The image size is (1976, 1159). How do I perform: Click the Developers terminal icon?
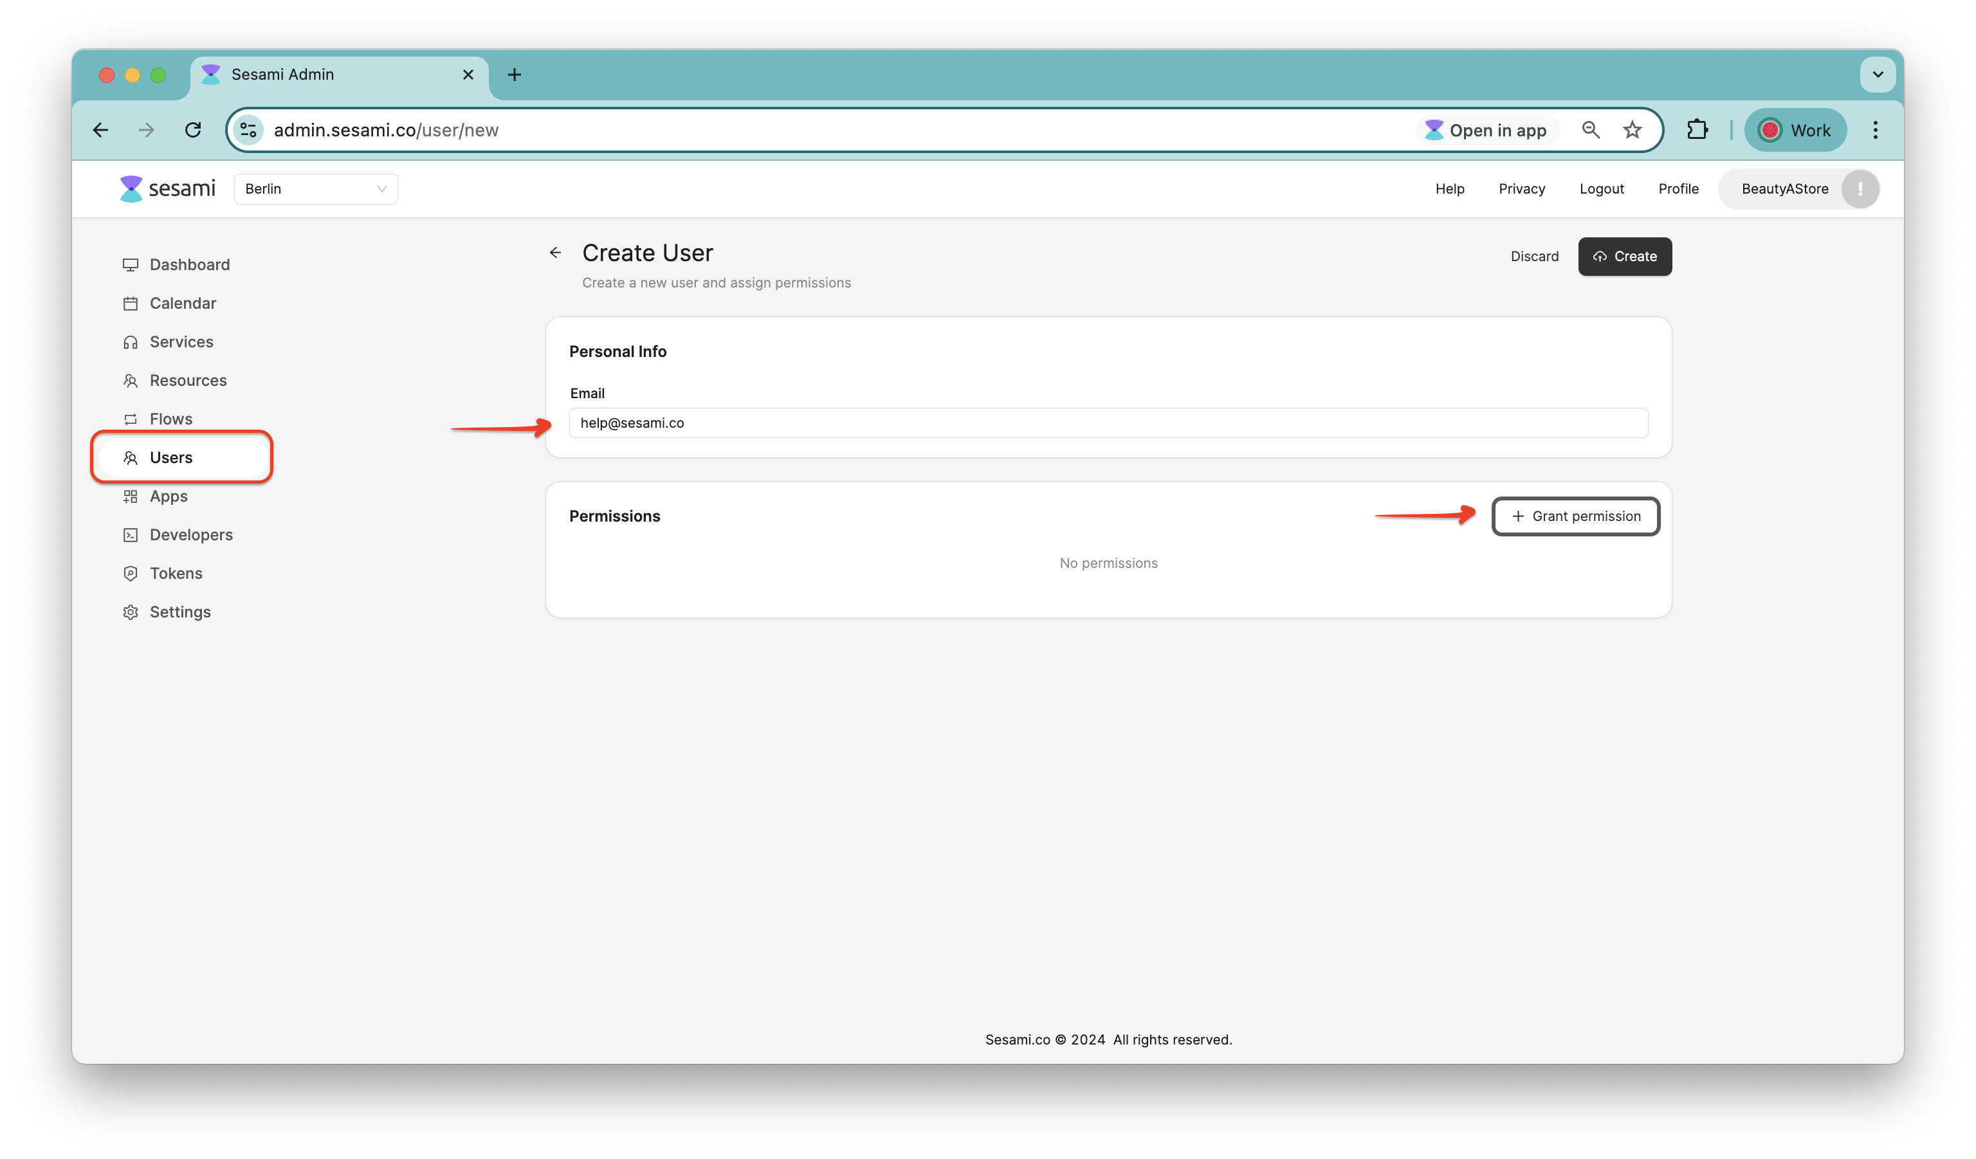pos(130,535)
